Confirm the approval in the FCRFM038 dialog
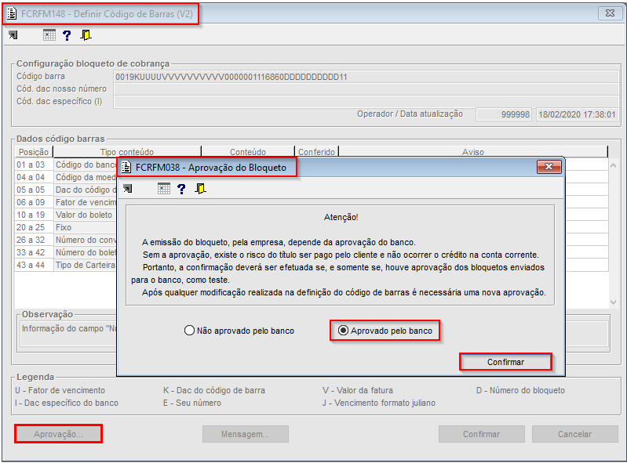This screenshot has height=463, width=627. click(505, 362)
